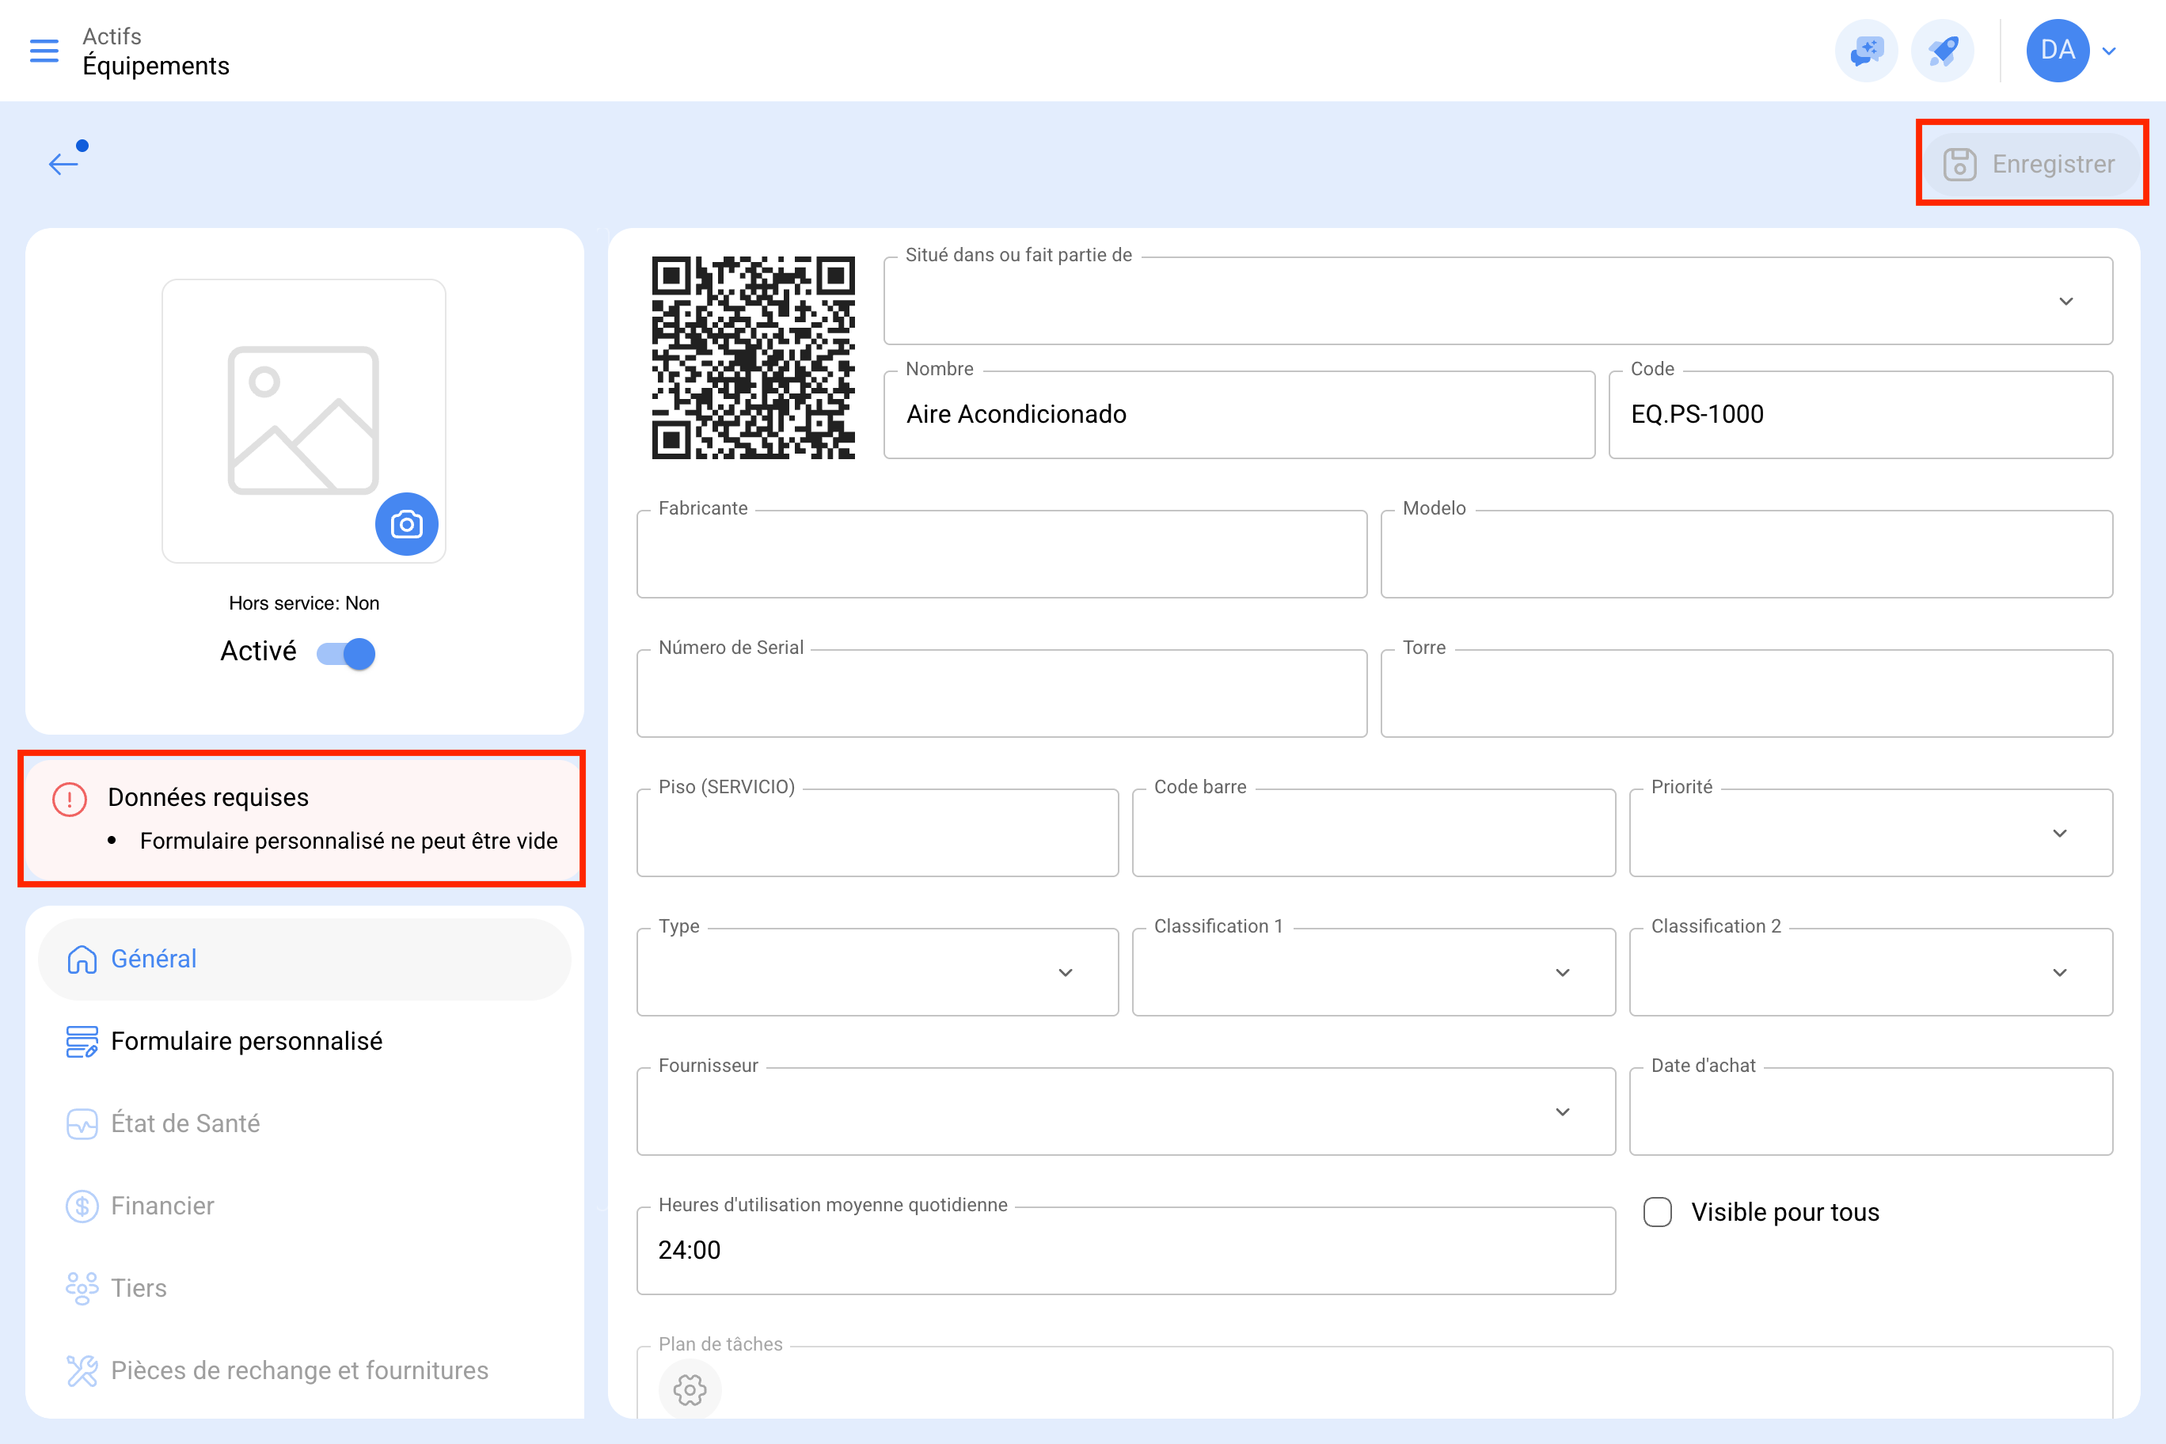Image resolution: width=2166 pixels, height=1444 pixels.
Task: Expand the Classification 1 dropdown
Action: coord(1373,972)
